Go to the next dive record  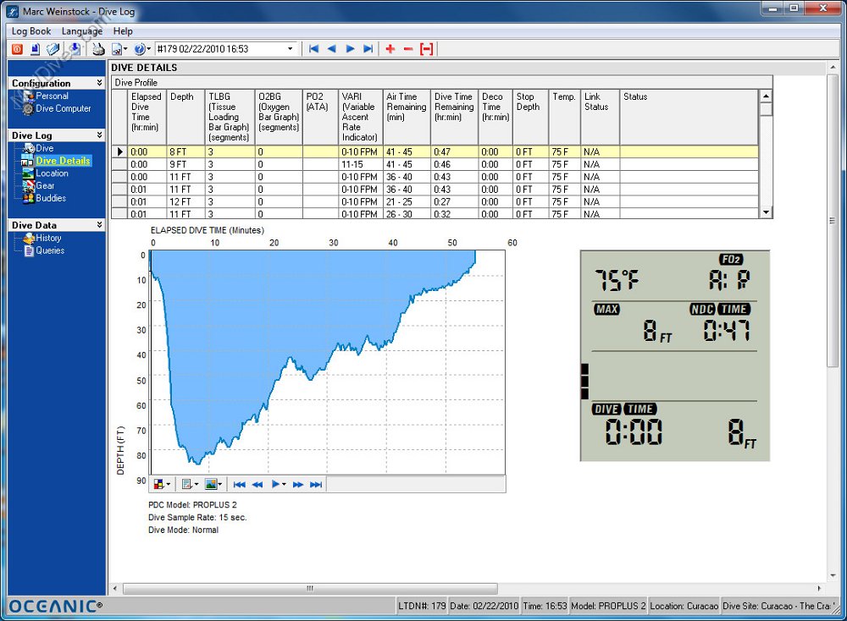coord(350,49)
